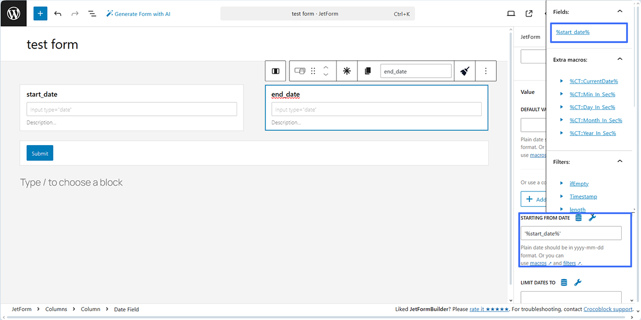Expand the Timestamp filter triangle

coord(562,196)
